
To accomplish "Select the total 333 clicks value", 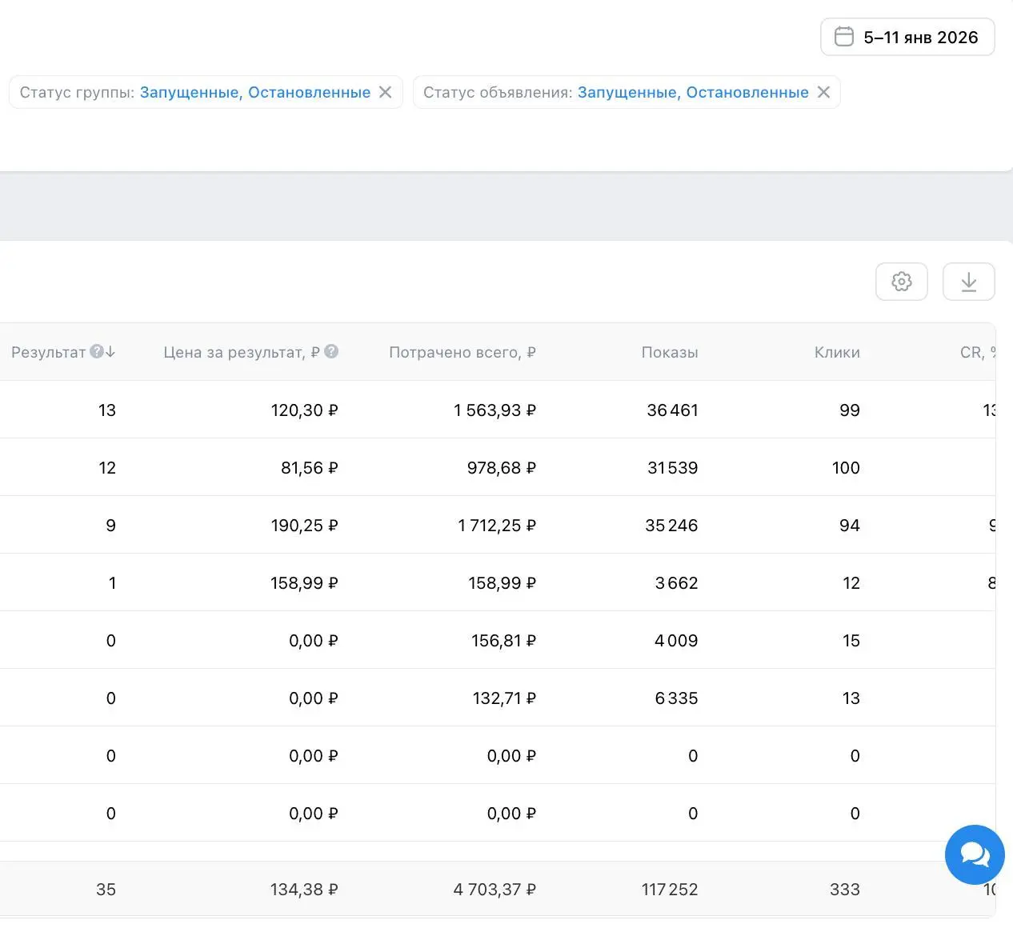I will (x=845, y=890).
